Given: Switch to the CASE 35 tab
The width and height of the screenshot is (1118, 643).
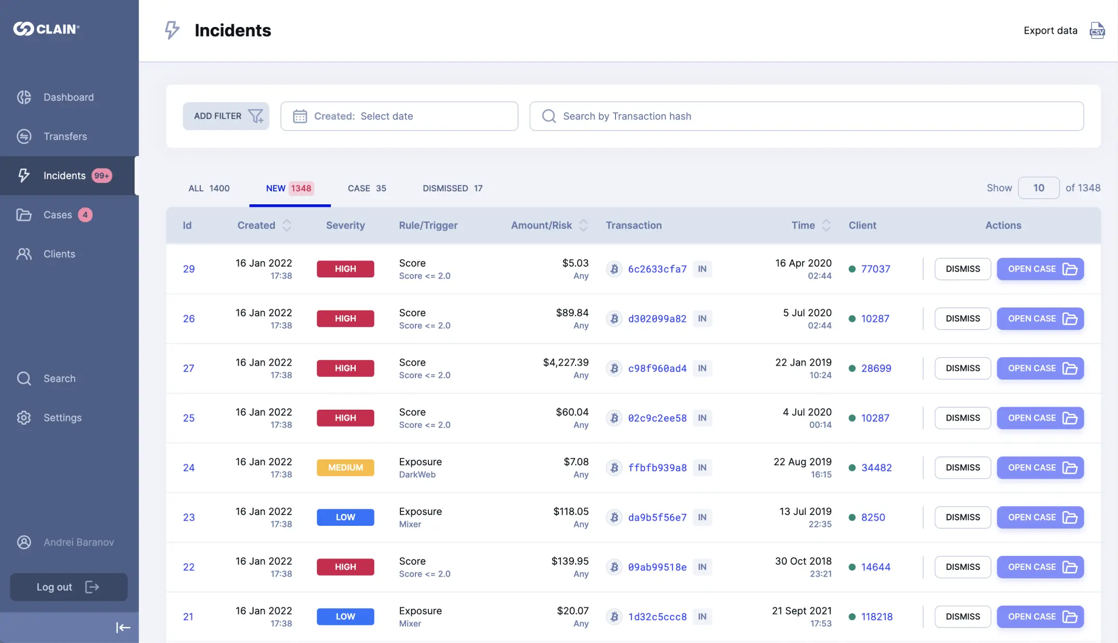Looking at the screenshot, I should [x=366, y=187].
